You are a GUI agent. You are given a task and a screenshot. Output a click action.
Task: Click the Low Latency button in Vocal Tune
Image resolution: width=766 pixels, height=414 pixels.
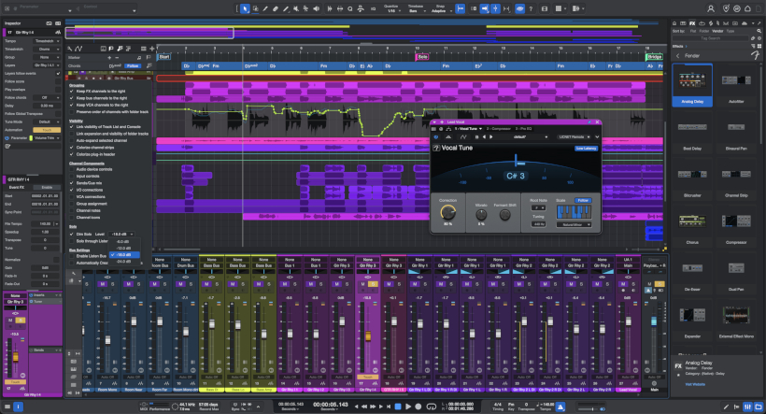pyautogui.click(x=587, y=148)
